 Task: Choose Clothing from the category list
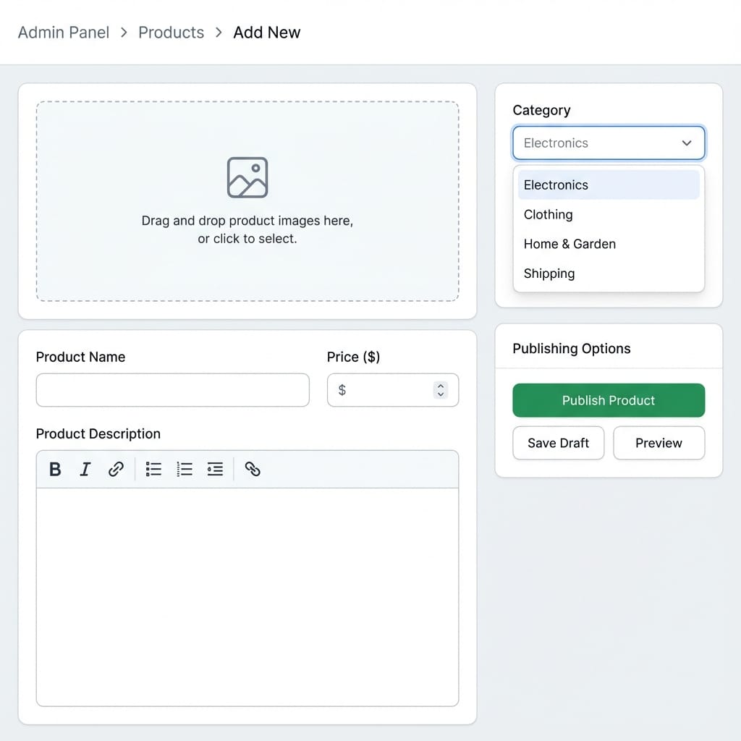tap(549, 215)
